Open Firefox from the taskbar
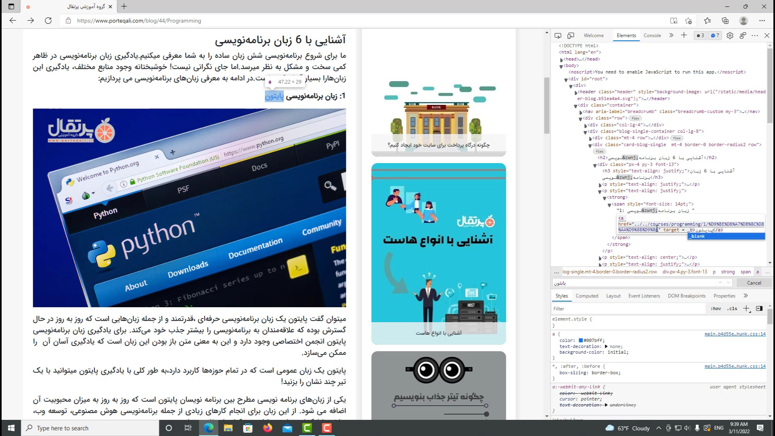This screenshot has width=775, height=436. (x=268, y=428)
